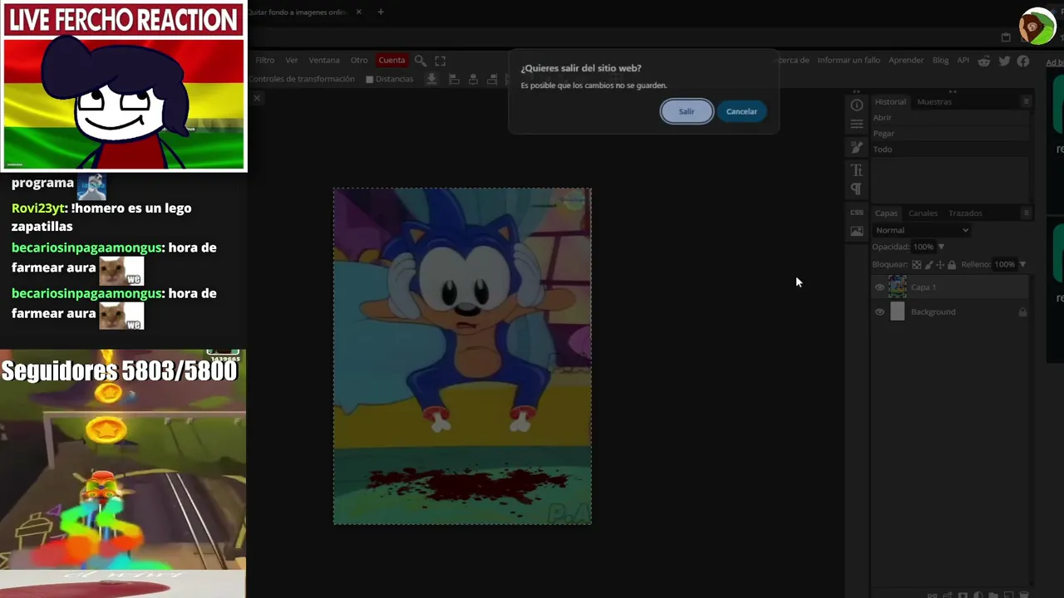Toggle fullscreen mode icon

click(x=441, y=61)
